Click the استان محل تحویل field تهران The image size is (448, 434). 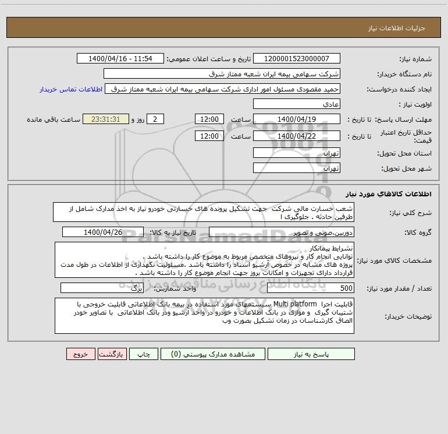pos(297,153)
